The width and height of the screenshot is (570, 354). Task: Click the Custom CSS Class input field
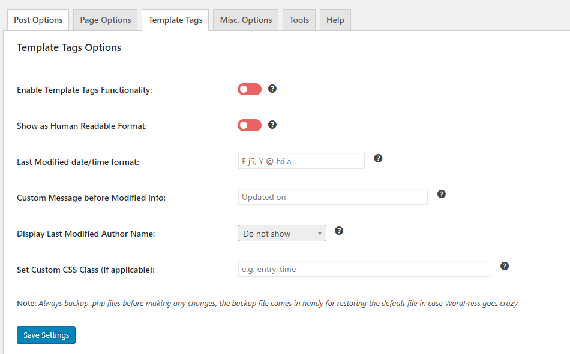365,269
